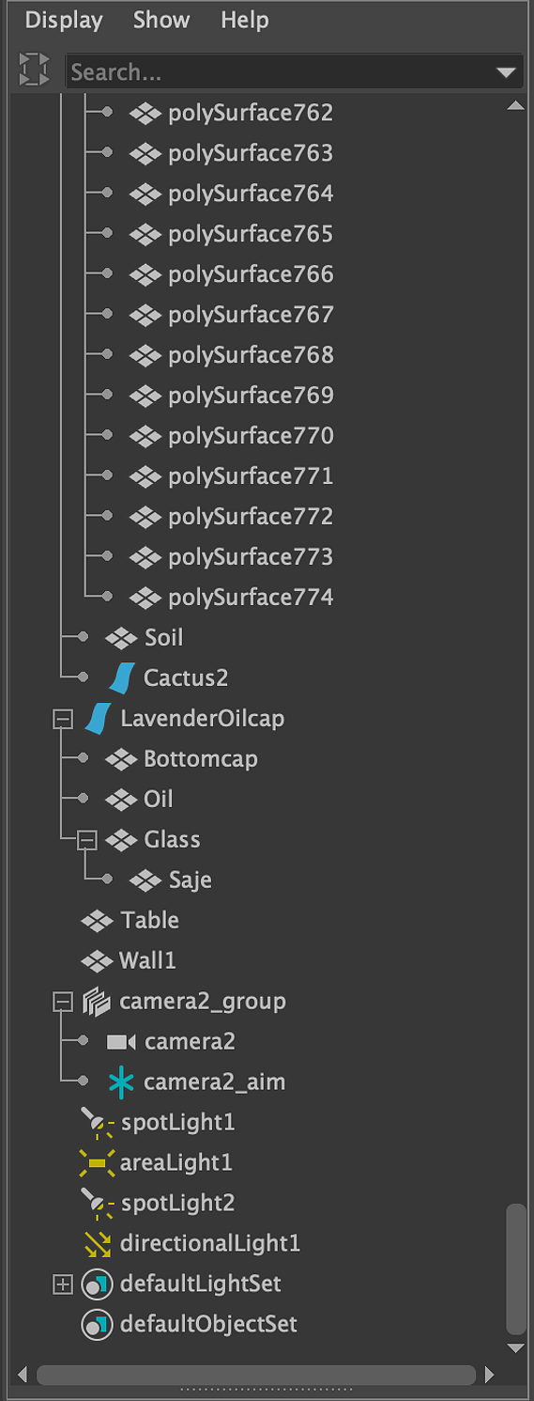Viewport: 534px width, 1401px height.
Task: Select the defaultObjectSet set icon
Action: click(x=97, y=1324)
